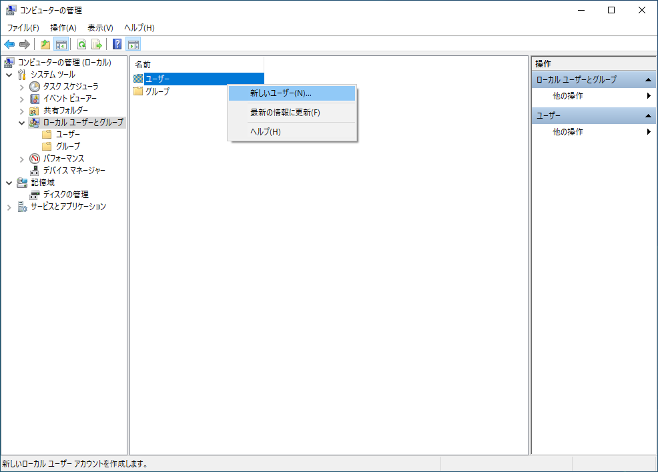Choose ヘルプ(H) from the context menu
Image resolution: width=658 pixels, height=472 pixels.
click(292, 131)
